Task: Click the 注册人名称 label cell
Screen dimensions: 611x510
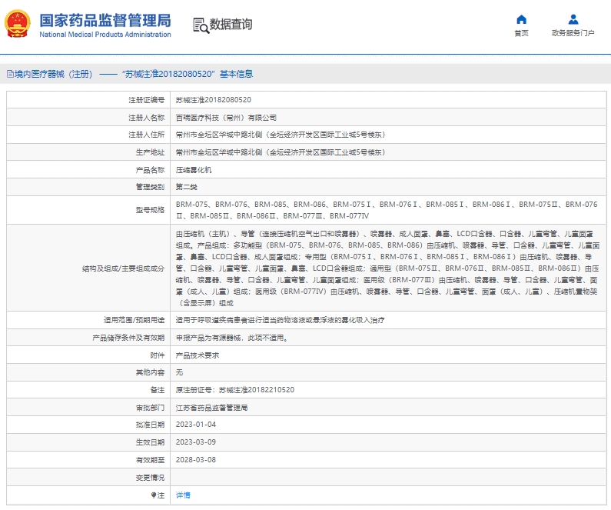Action: click(x=88, y=118)
